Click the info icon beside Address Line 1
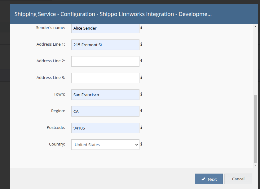Viewport: 260px width, 189px height. click(141, 44)
